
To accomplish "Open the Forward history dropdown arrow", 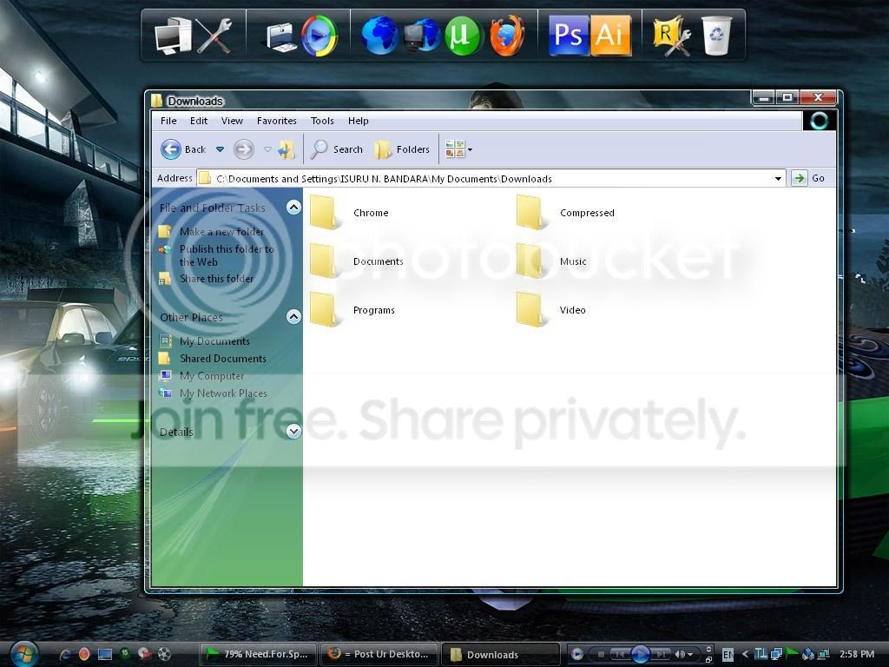I will 267,149.
